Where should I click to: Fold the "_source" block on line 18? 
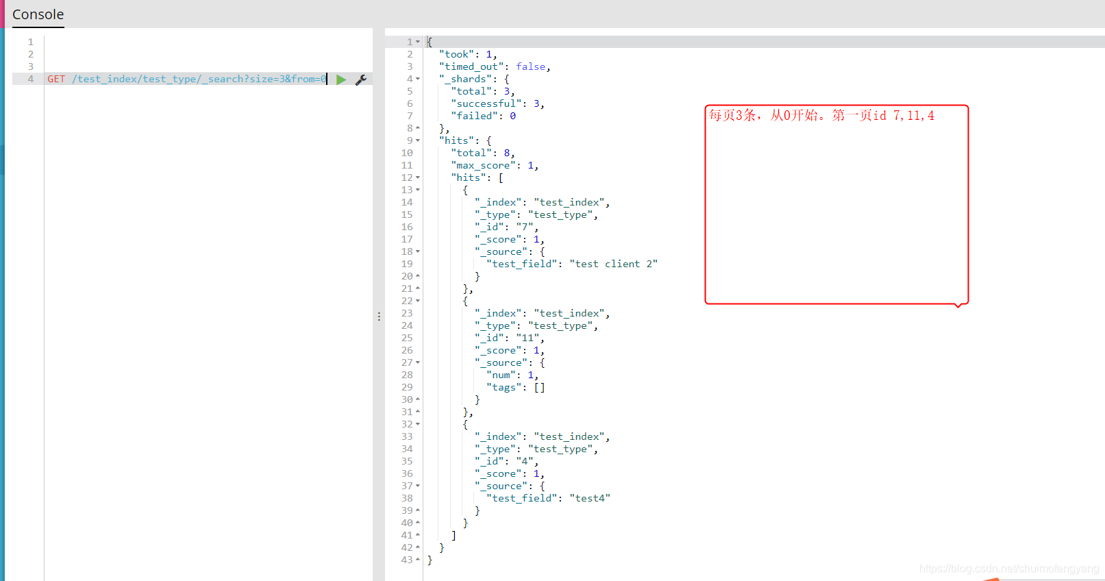pos(418,251)
